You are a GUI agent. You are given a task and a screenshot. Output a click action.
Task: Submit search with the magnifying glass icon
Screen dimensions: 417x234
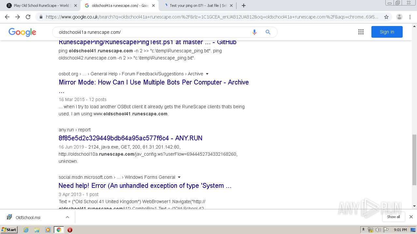coord(268,32)
